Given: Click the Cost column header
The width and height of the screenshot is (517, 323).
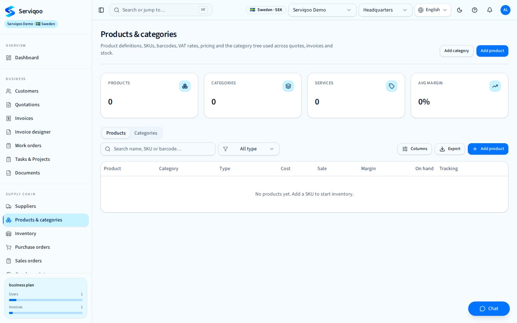Looking at the screenshot, I should (285, 169).
